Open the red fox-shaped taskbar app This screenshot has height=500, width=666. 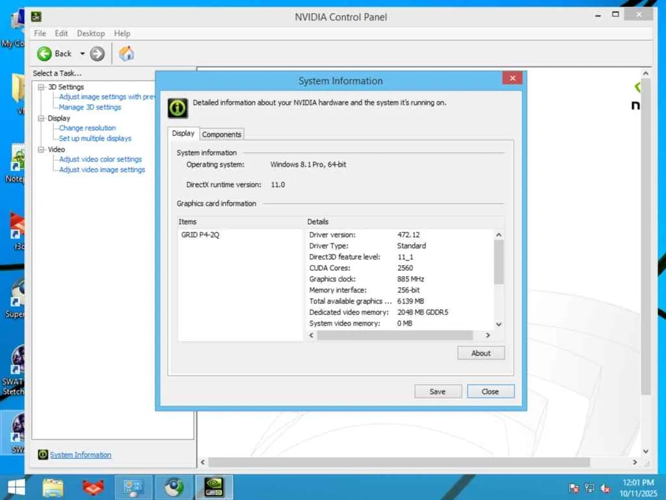click(93, 487)
